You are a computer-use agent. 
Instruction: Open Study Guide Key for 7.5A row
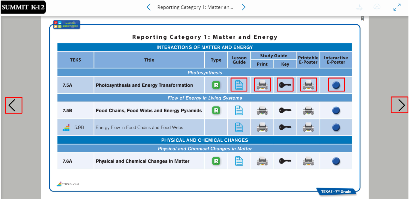click(285, 85)
